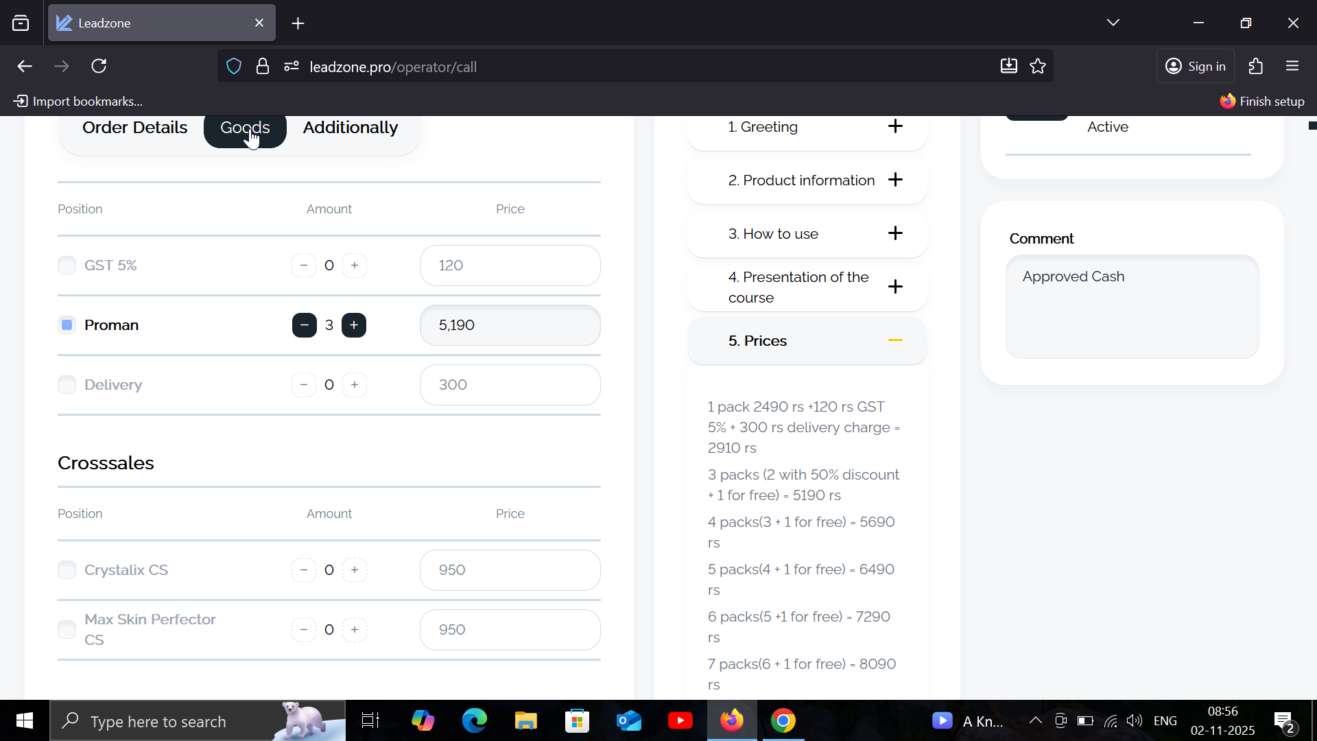Decrease Proman amount with minus button

pos(304,325)
